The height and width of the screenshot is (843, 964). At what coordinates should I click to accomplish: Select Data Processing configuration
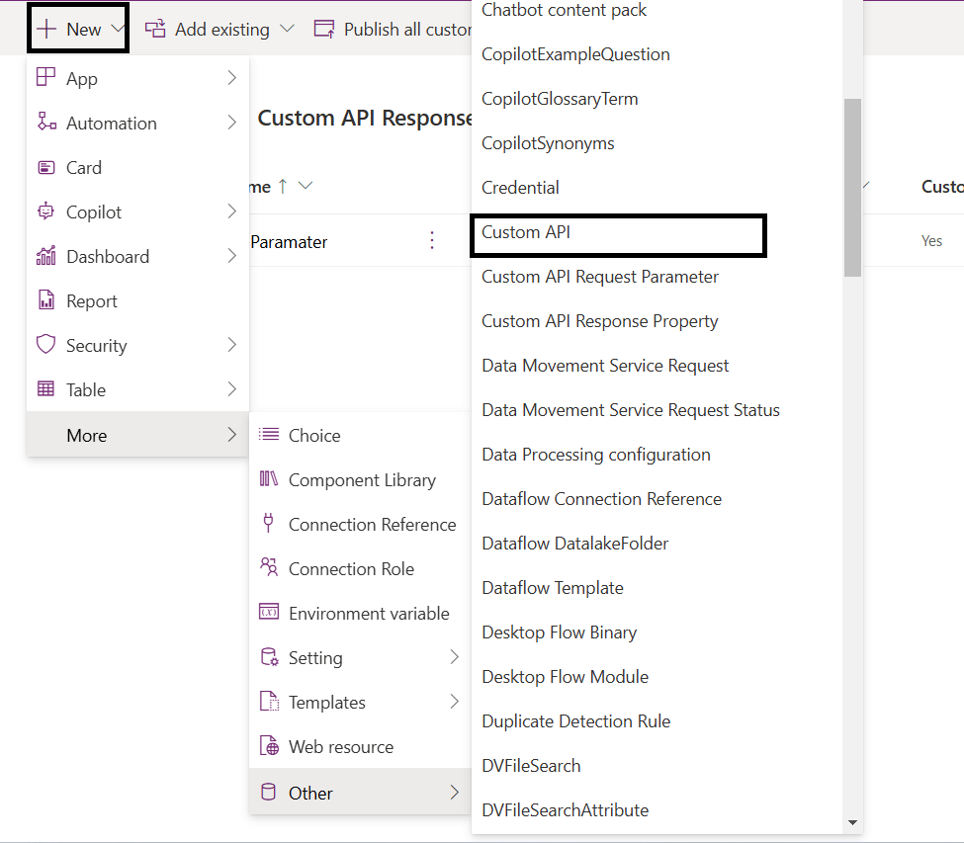pos(596,455)
